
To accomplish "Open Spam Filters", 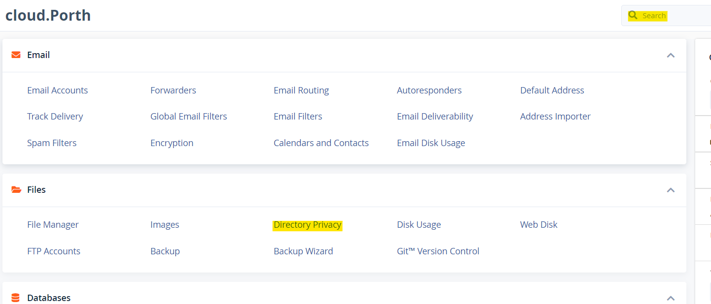I will coord(52,143).
